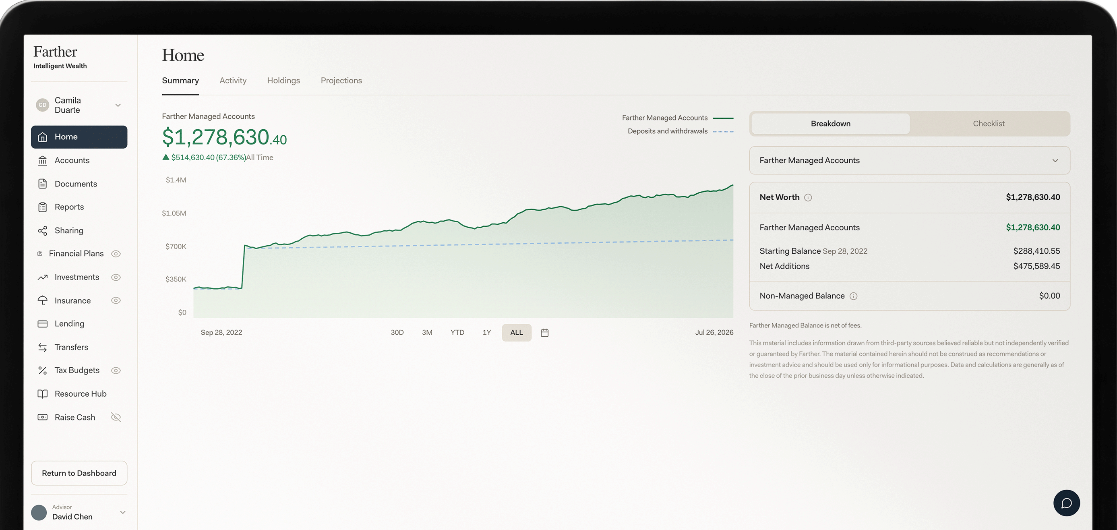The width and height of the screenshot is (1117, 530).
Task: Click the $1,278,630.40 headline balance
Action: (224, 137)
